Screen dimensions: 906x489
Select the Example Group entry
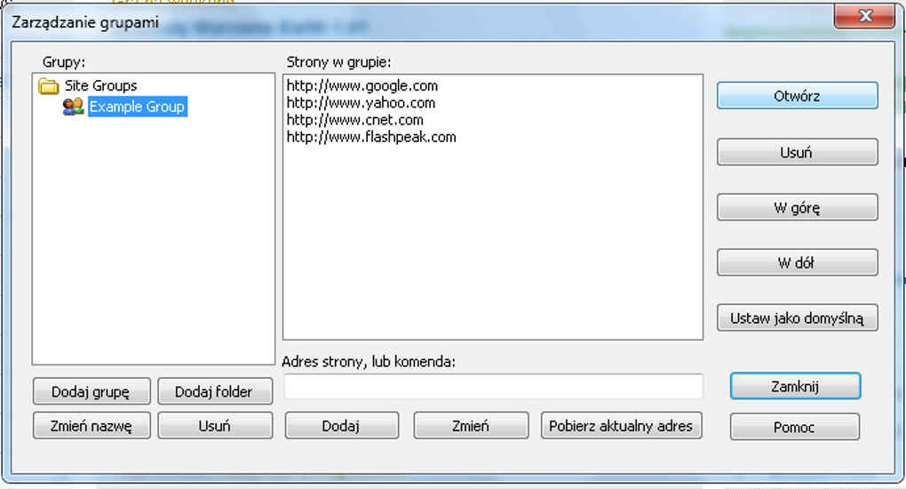[137, 107]
